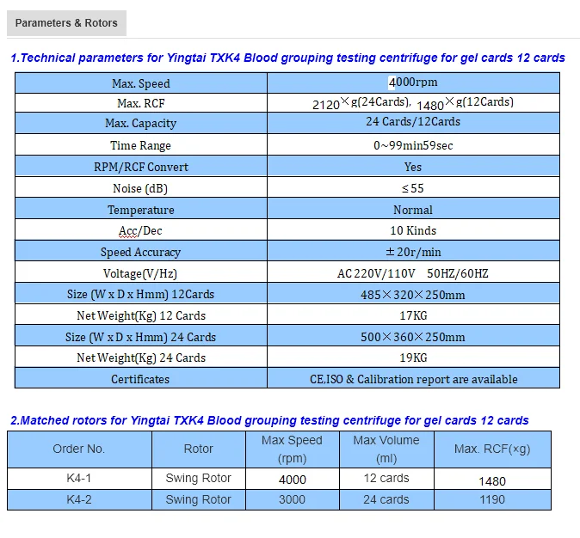Viewport: 580px width, 538px height.
Task: Click the 10 Kinds value
Action: point(413,230)
